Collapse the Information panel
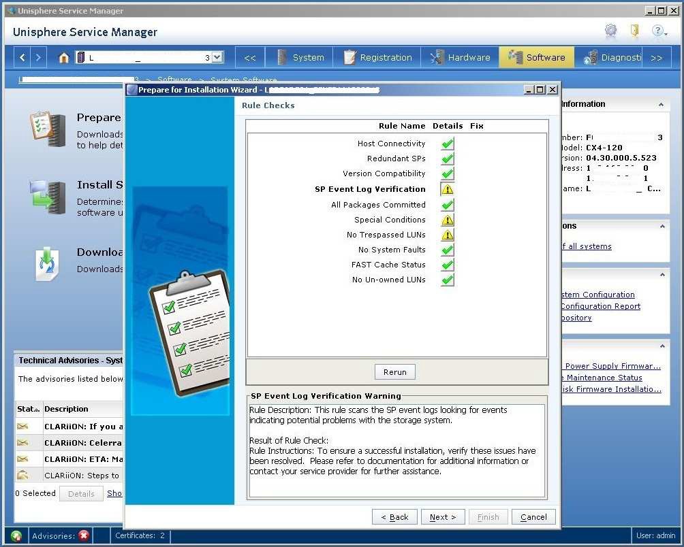 [x=661, y=105]
